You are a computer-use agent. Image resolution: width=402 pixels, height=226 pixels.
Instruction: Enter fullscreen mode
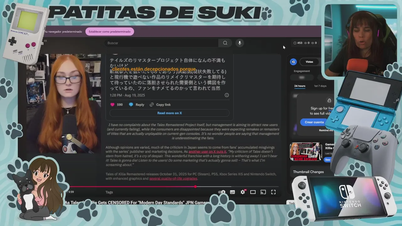click(x=274, y=192)
